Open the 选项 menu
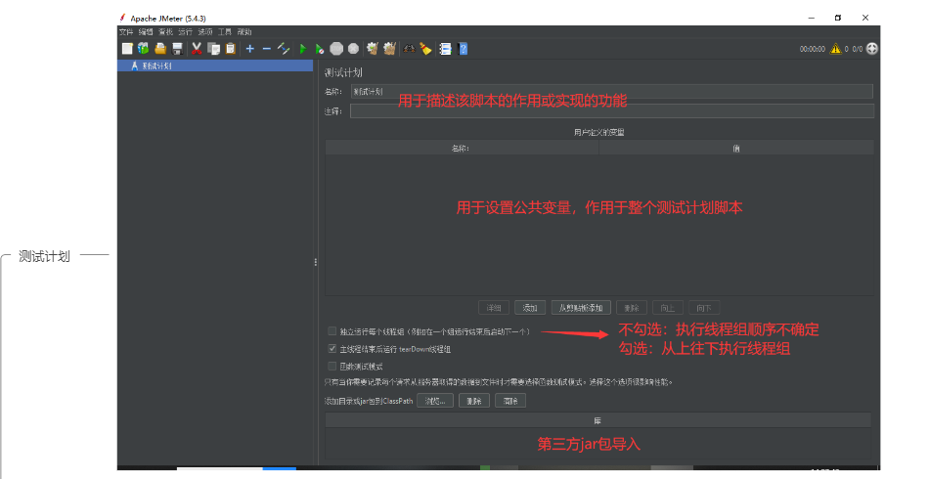Screen dimensions: 930x479 coord(205,32)
